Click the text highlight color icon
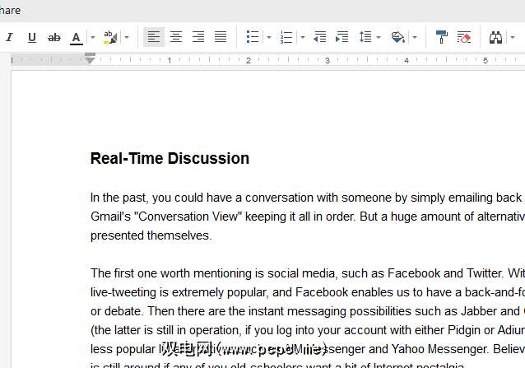This screenshot has height=368, width=525. click(x=110, y=37)
